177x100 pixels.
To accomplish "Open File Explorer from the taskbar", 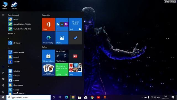I will pyautogui.click(x=73, y=97).
